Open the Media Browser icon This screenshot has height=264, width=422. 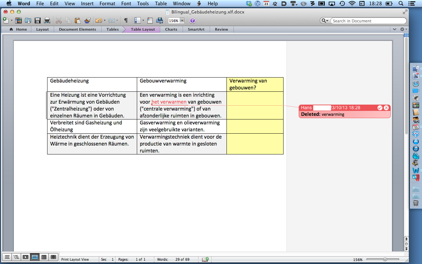[160, 20]
